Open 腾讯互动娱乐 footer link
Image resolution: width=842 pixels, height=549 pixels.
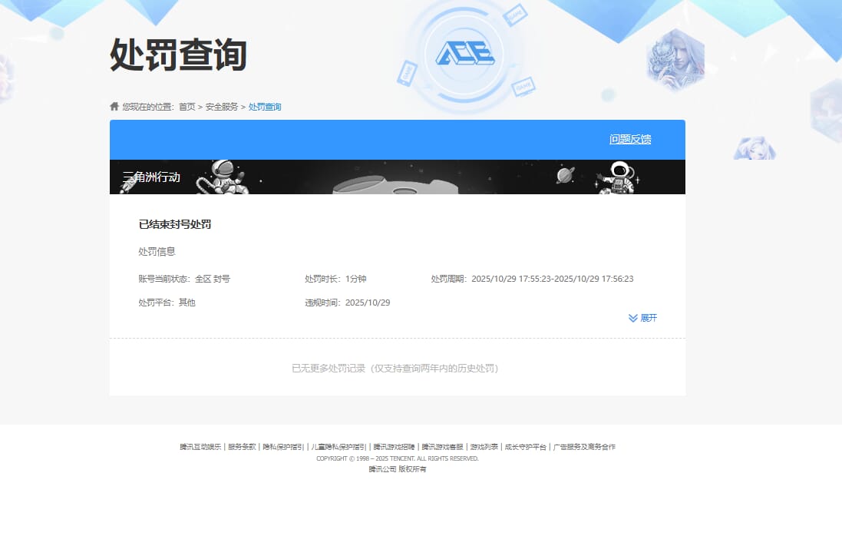[200, 447]
